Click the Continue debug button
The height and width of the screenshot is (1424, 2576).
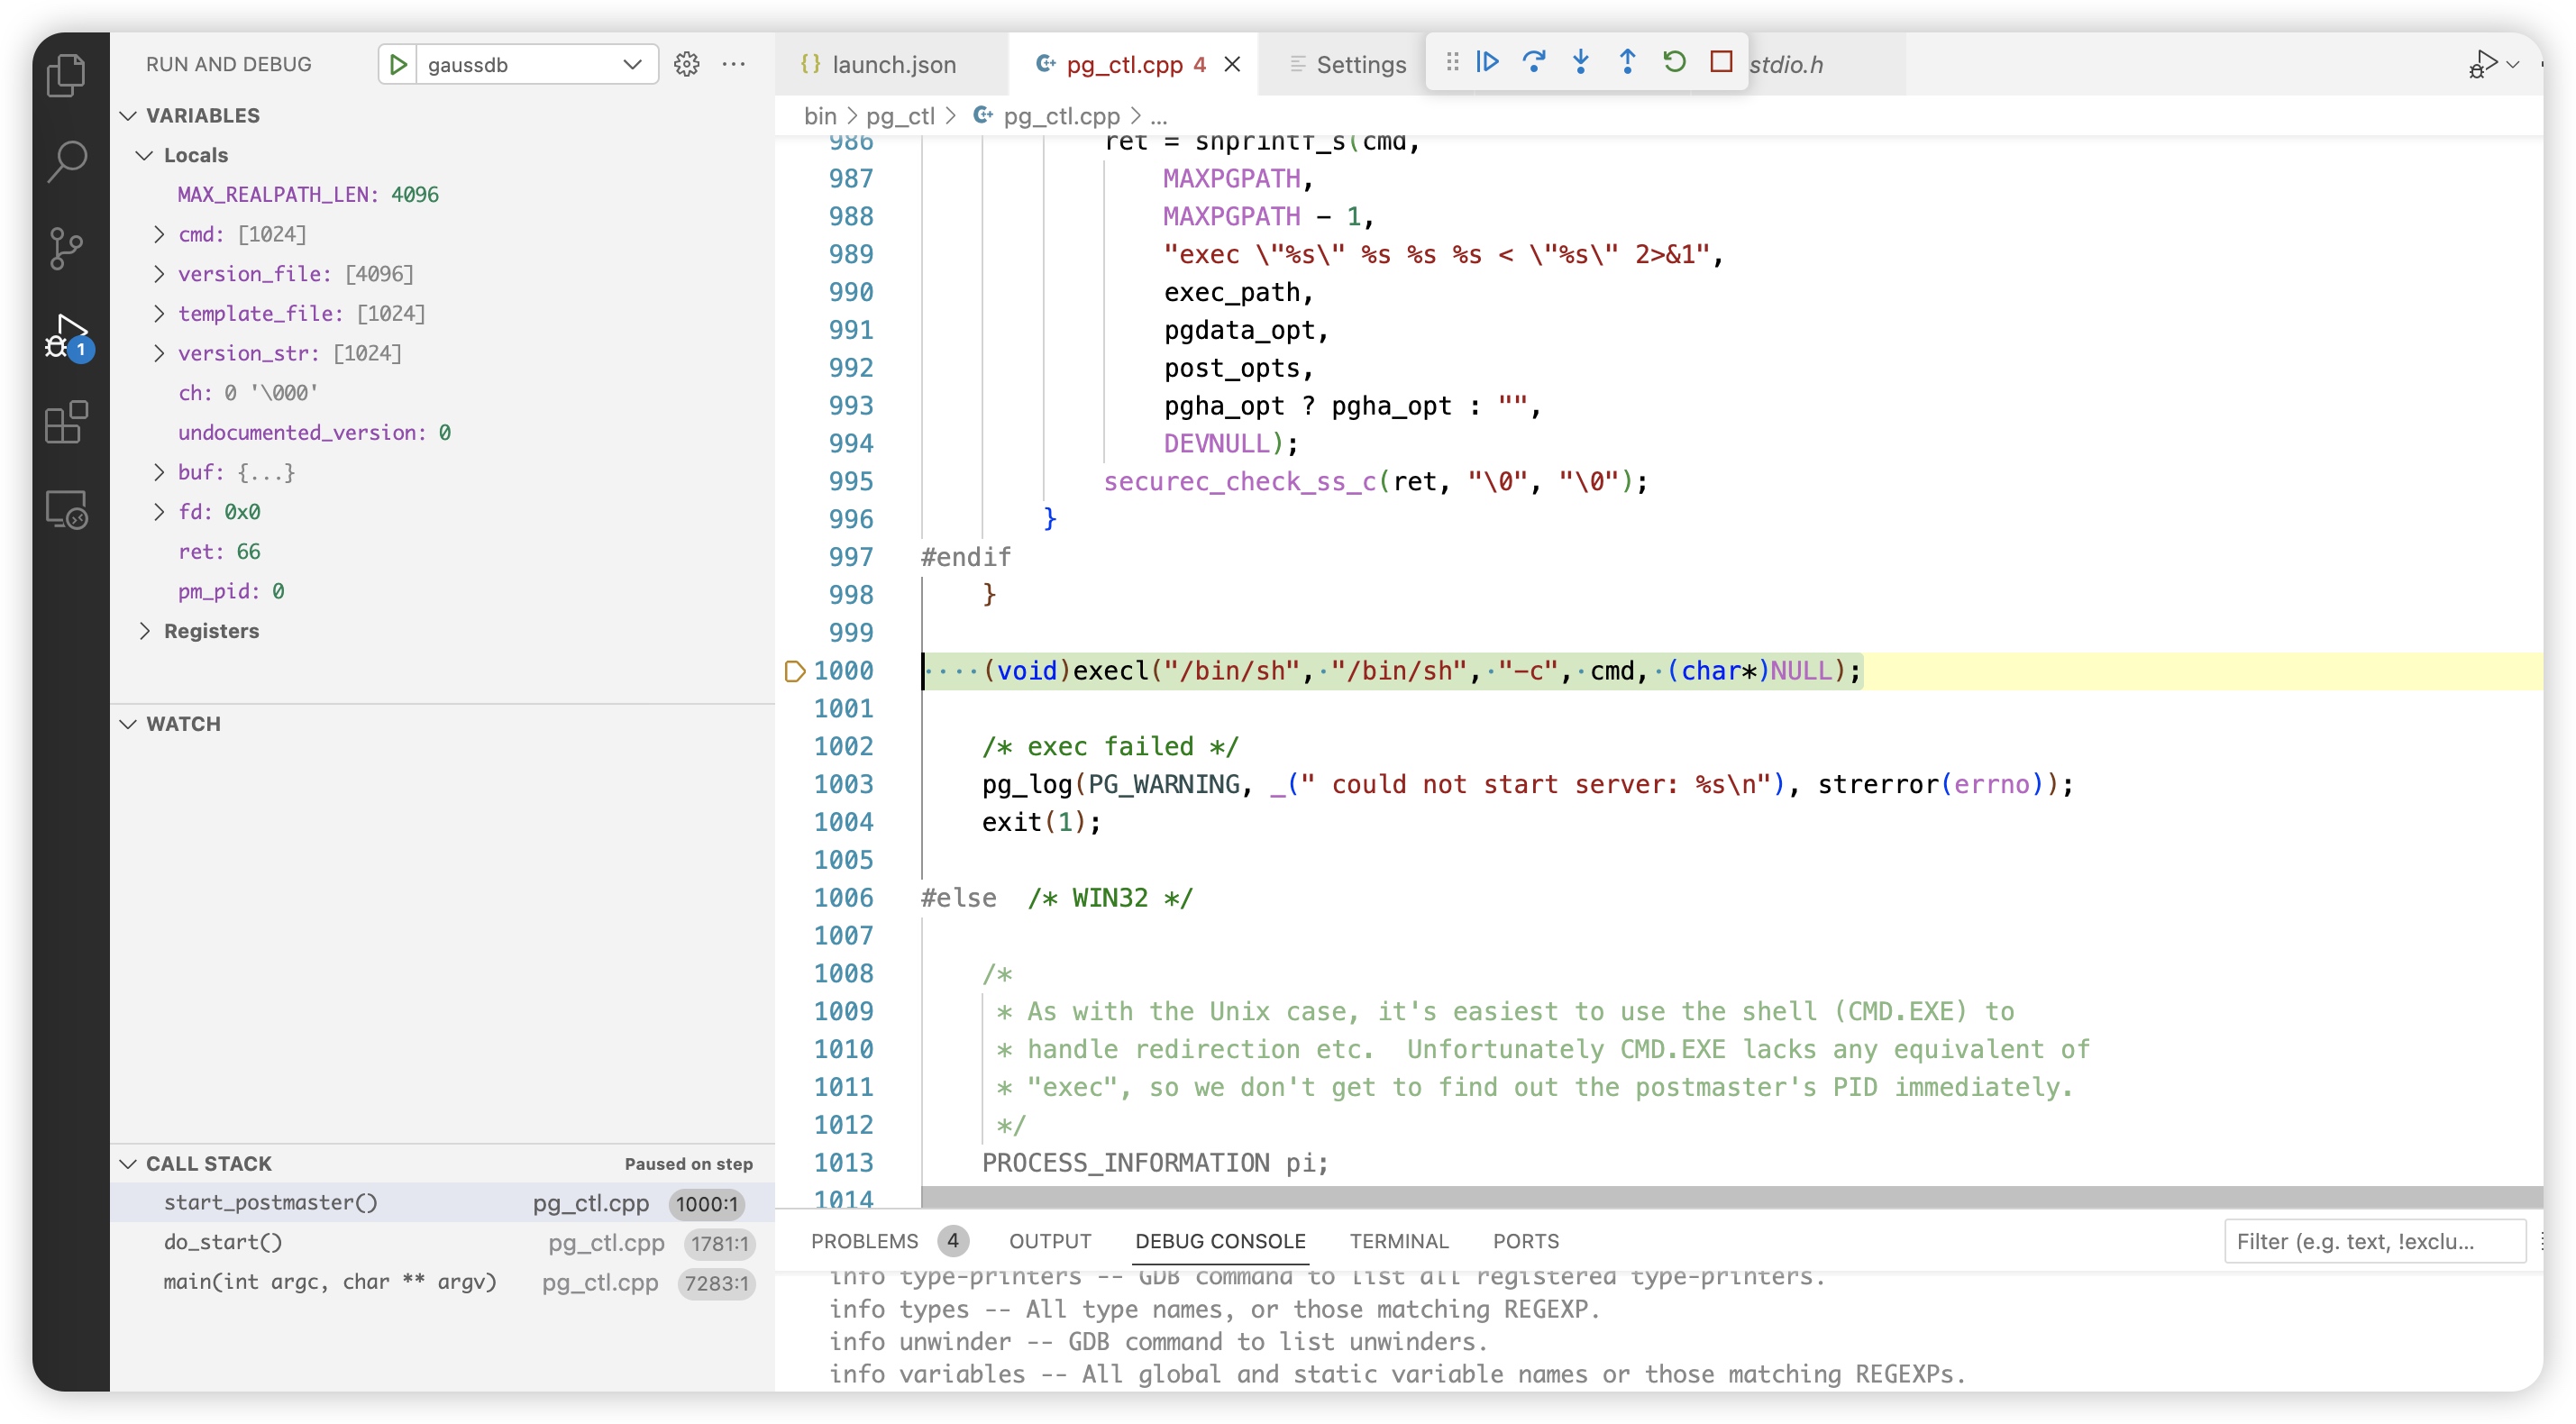(1487, 62)
